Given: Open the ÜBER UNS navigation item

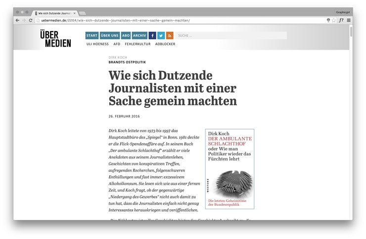Looking at the screenshot, I should coord(110,36).
